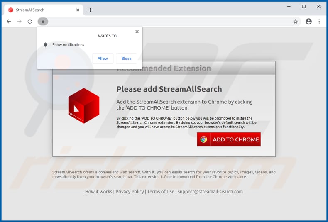Click the address bar URL field

tap(169, 21)
